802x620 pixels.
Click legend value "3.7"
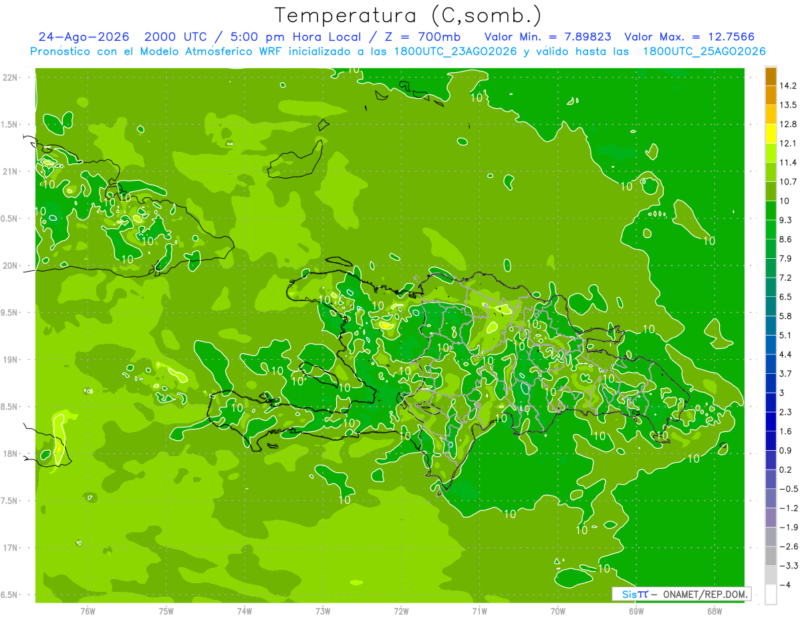click(x=786, y=373)
